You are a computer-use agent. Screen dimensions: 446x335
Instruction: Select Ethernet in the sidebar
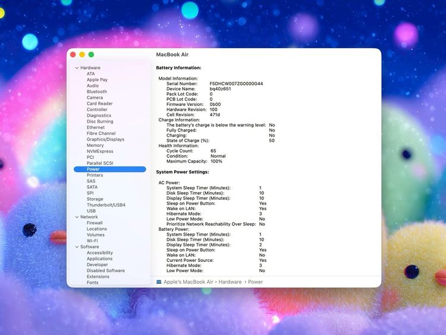[x=96, y=127]
